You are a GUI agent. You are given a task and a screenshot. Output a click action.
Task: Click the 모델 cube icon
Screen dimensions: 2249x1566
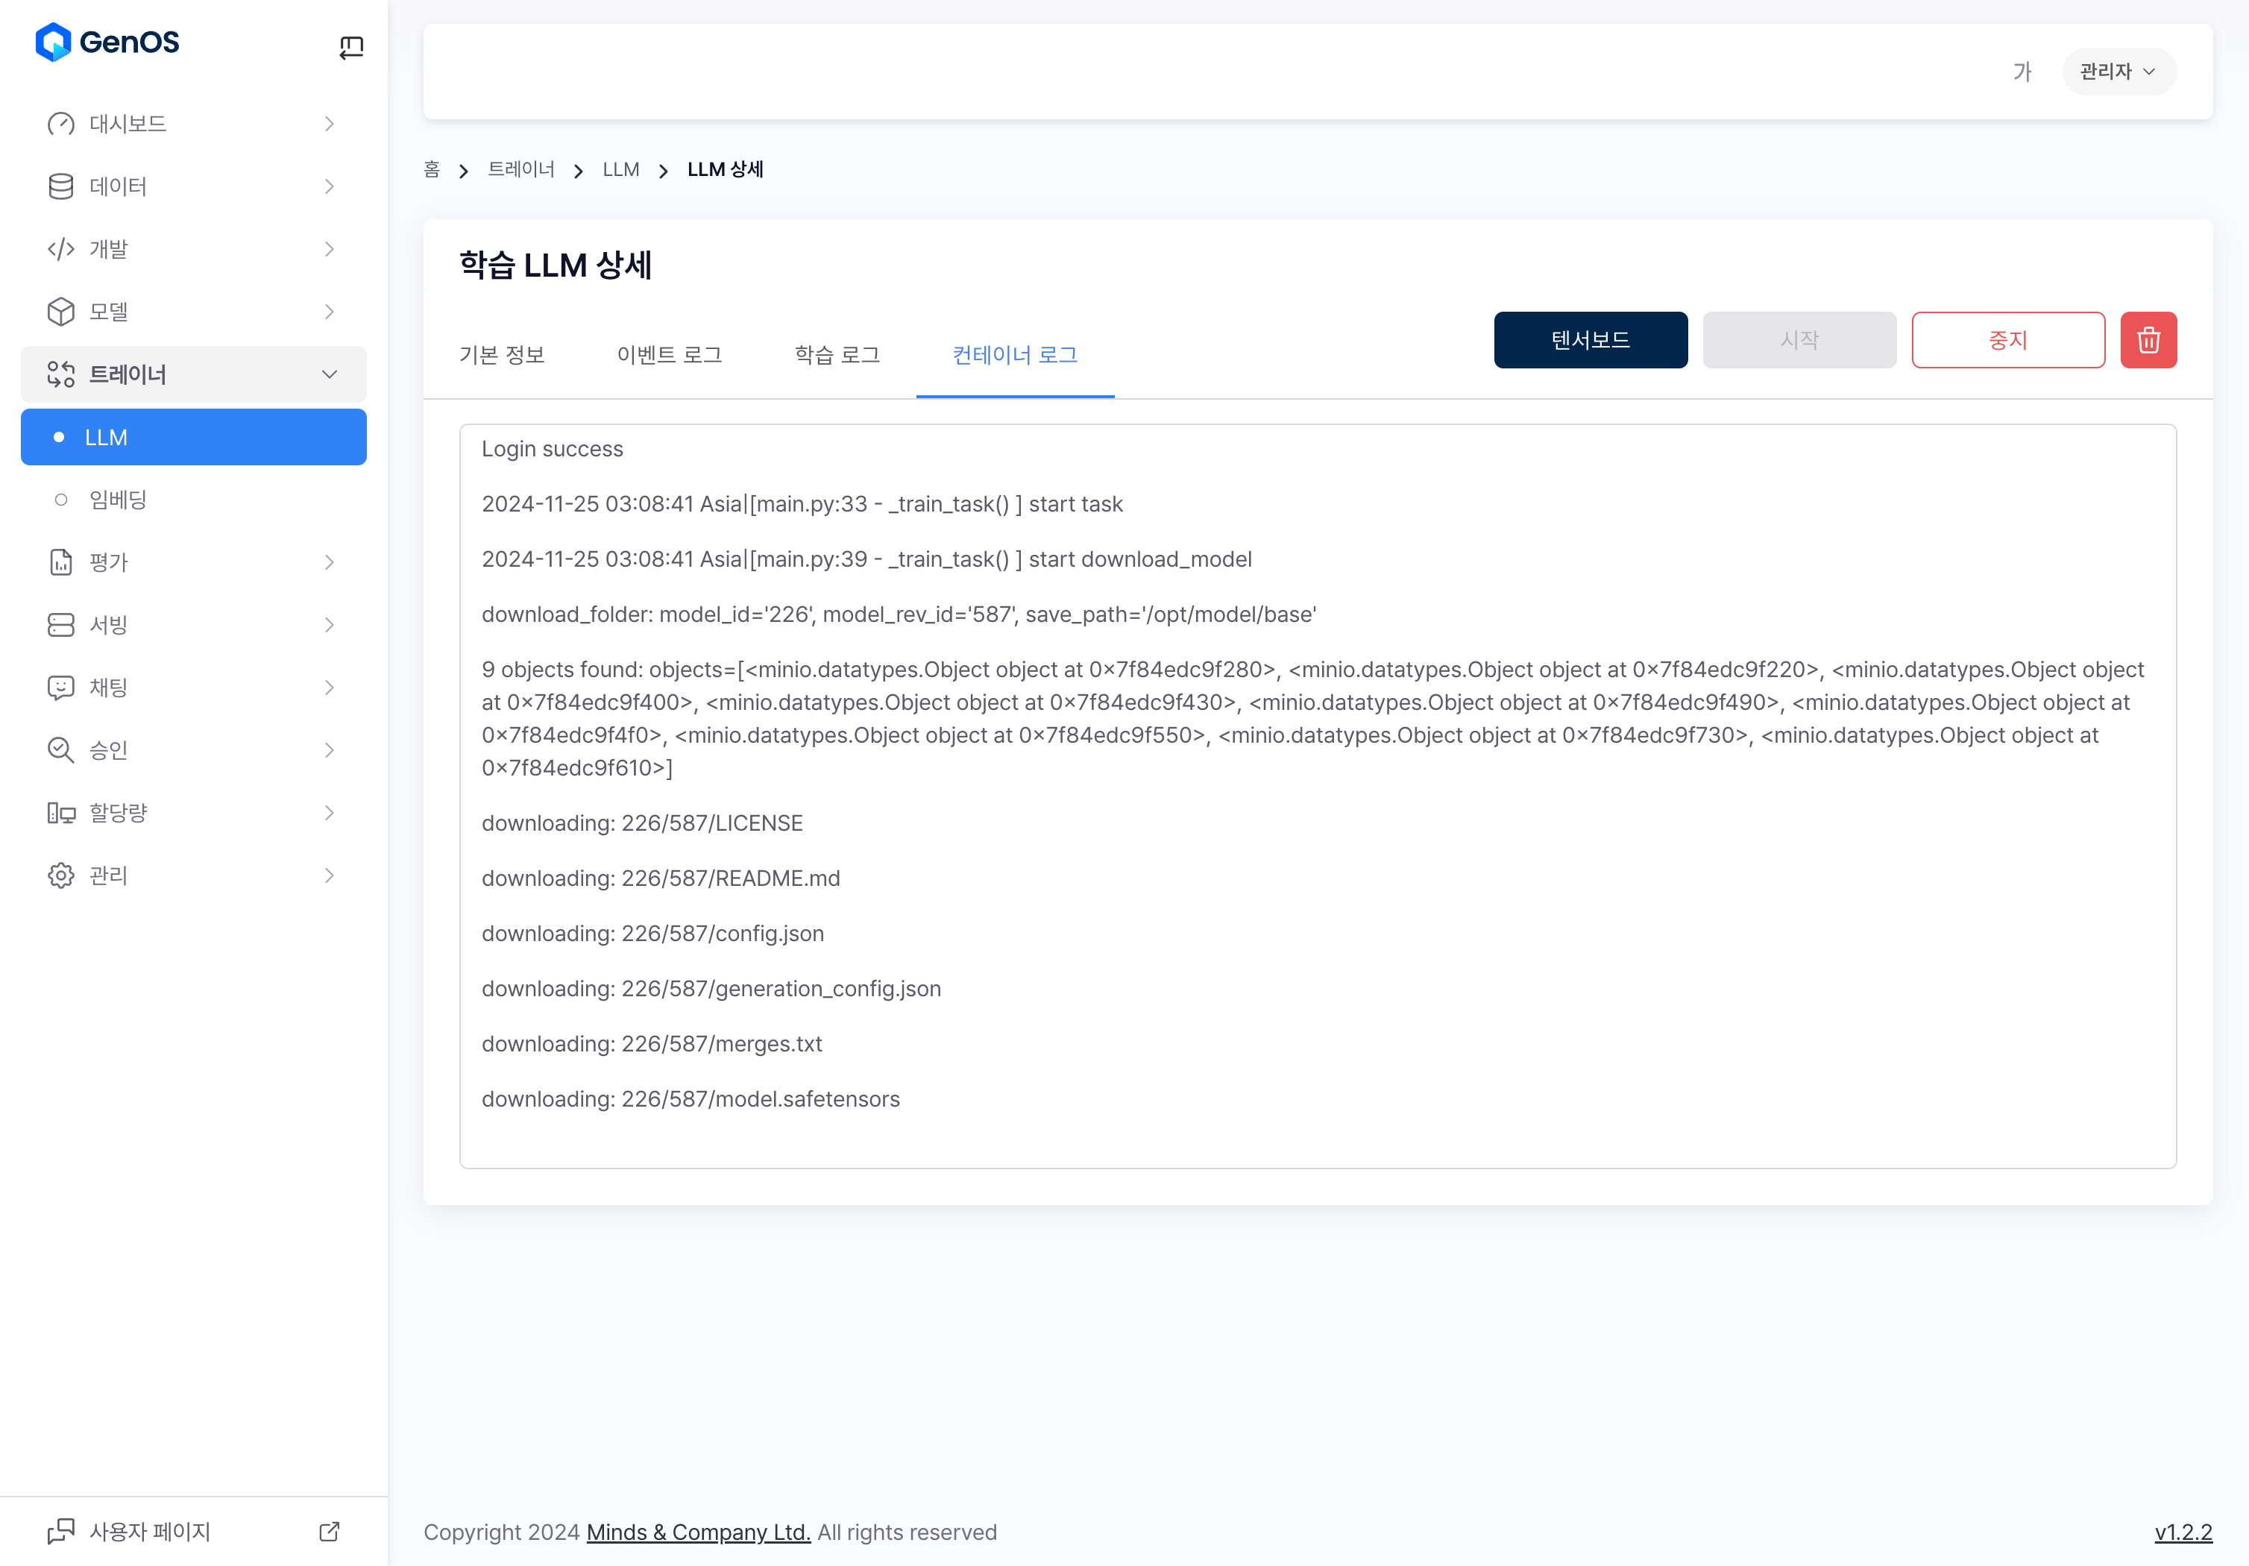pos(60,312)
